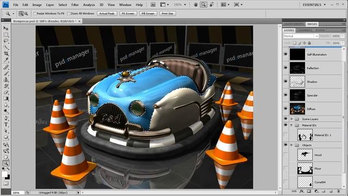Select the Blur tool

[6, 105]
